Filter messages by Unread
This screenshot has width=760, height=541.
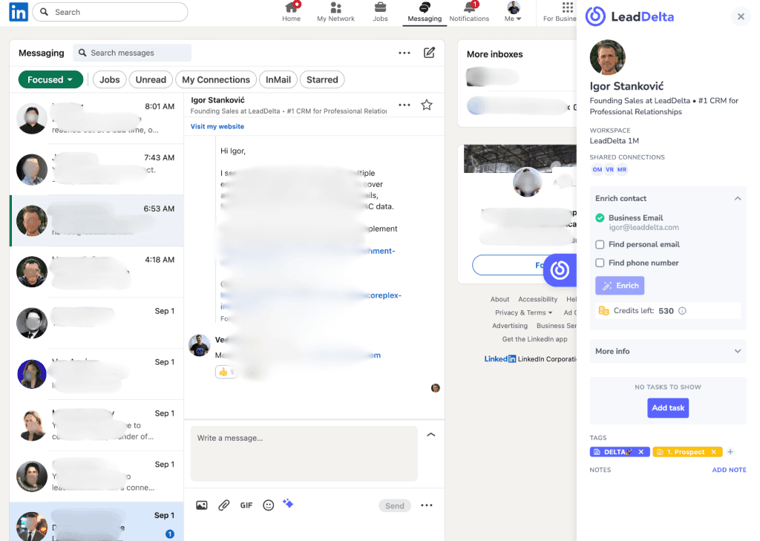coord(151,79)
